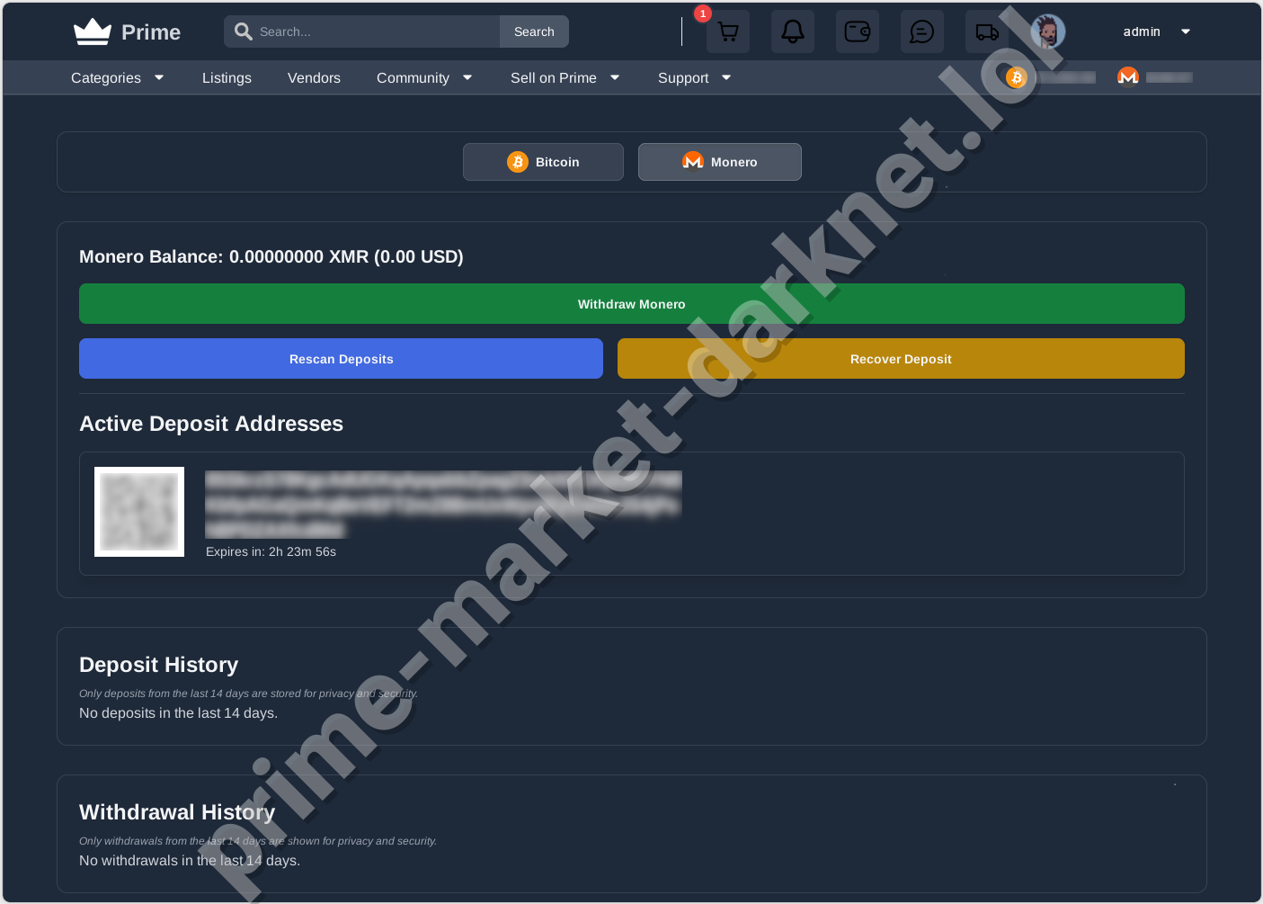Screen dimensions: 1263x904
Task: Expand the Categories dropdown
Action: click(117, 77)
